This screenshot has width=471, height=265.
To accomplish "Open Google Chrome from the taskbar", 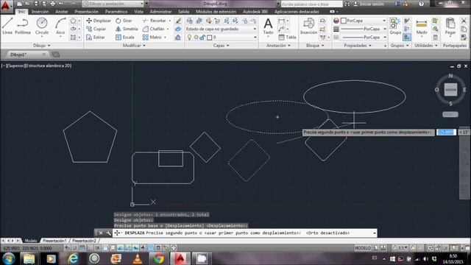I will (159, 258).
